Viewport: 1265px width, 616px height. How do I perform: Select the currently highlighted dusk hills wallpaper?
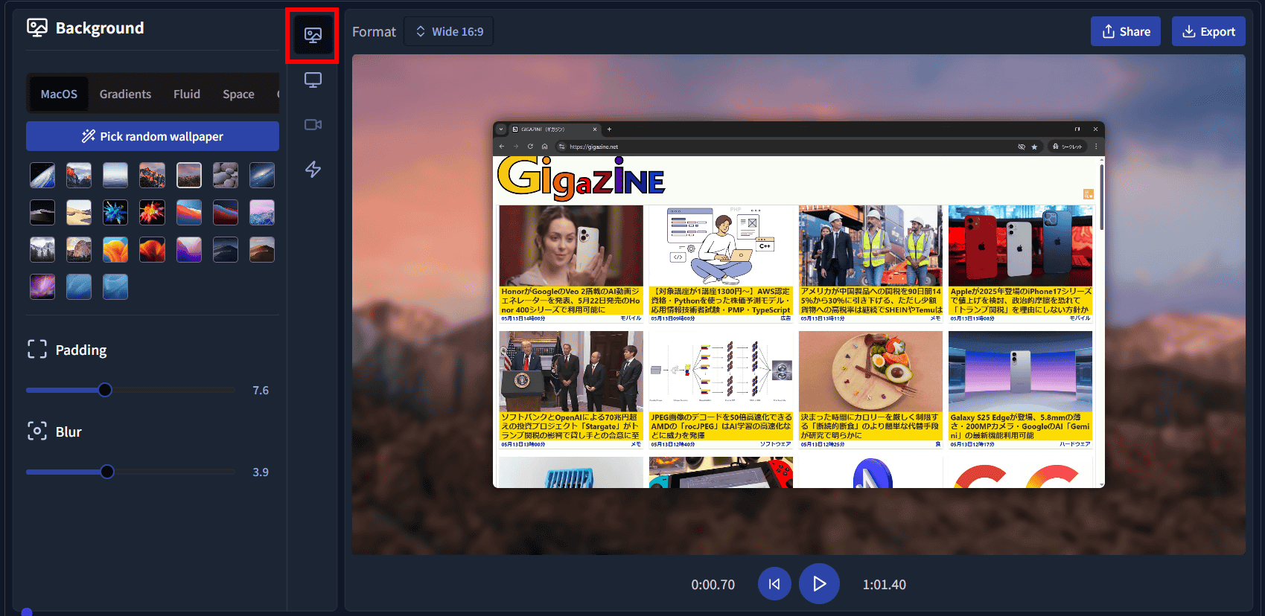[x=189, y=176]
